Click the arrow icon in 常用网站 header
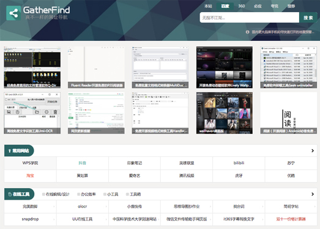This screenshot has width=320, height=229. [9, 151]
